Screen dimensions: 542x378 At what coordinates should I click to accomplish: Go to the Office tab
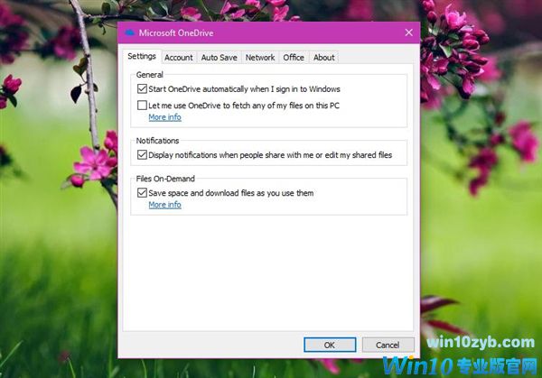294,58
